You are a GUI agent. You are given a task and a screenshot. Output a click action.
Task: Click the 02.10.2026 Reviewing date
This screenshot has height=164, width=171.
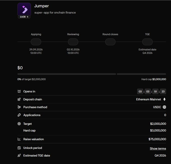coord(73,49)
